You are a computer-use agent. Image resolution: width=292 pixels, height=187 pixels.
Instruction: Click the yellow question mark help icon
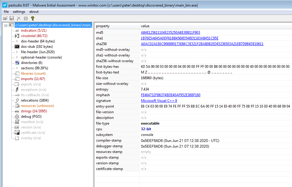(x=33, y=19)
